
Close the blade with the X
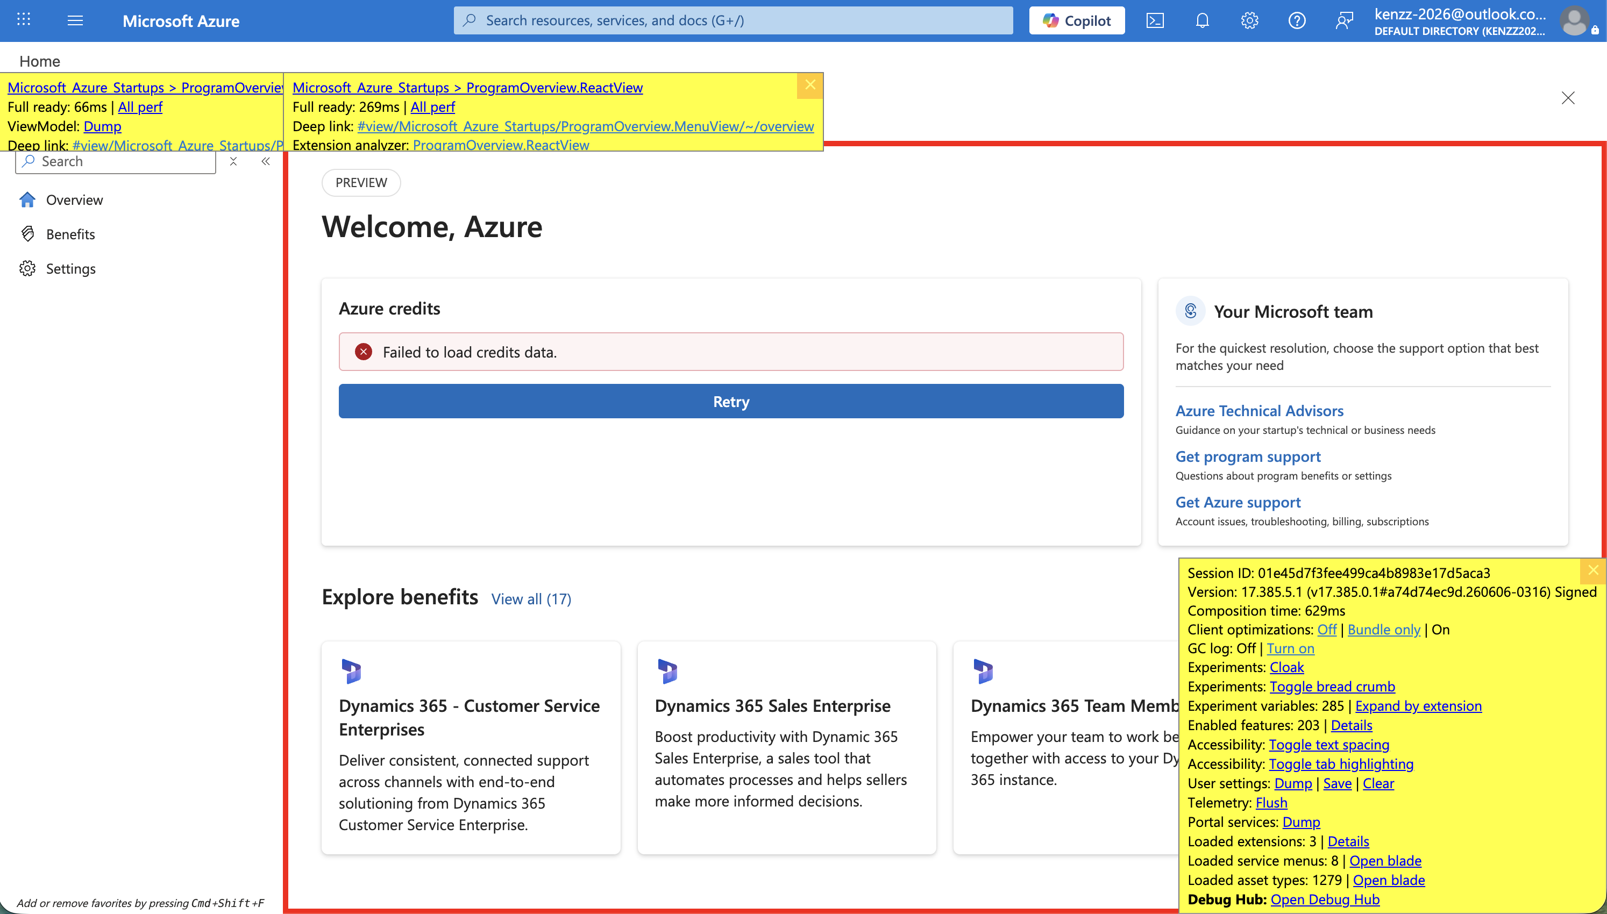point(1568,98)
